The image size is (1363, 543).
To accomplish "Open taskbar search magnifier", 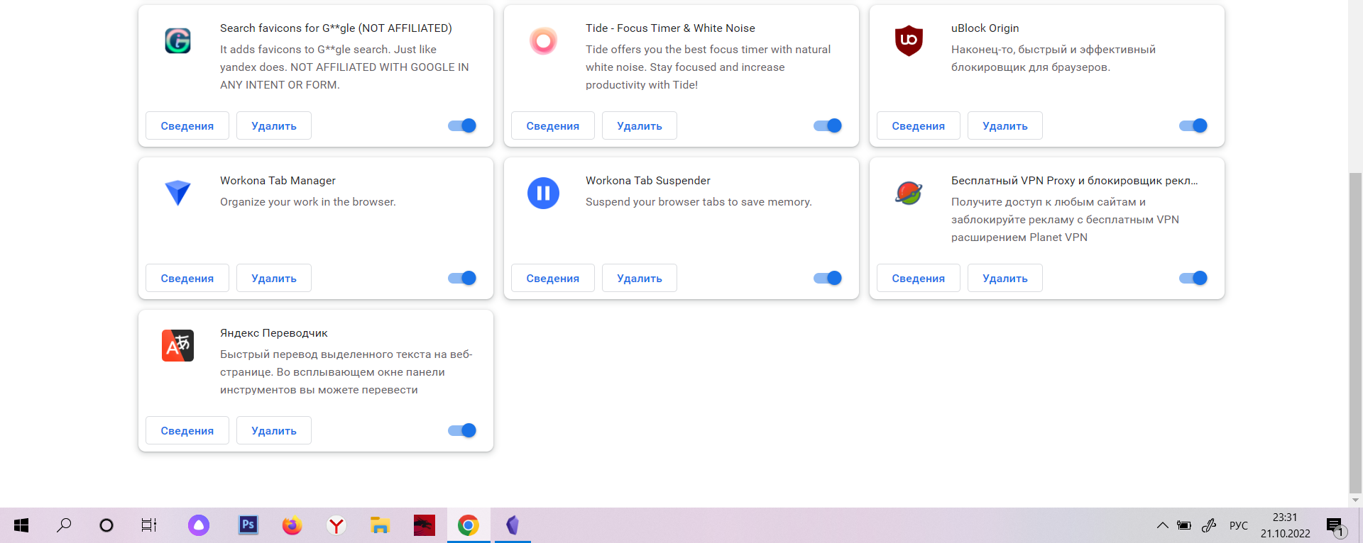I will (64, 525).
